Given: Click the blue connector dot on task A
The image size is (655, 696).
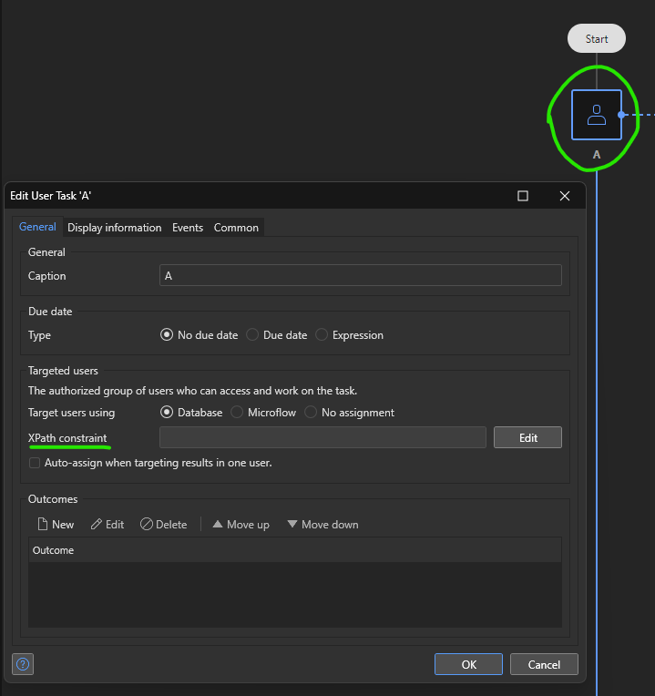Looking at the screenshot, I should [621, 115].
